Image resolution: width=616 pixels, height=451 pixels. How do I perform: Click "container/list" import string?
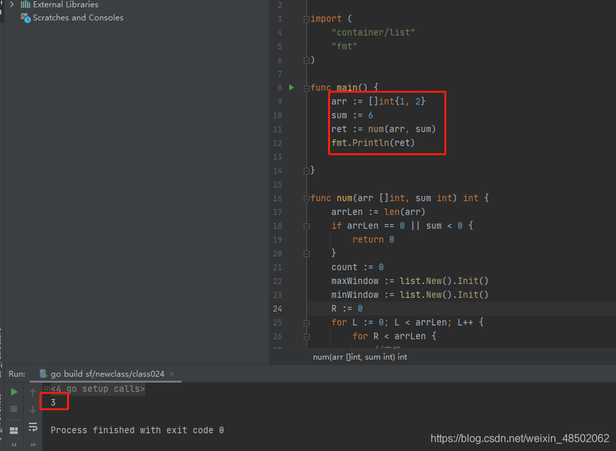pyautogui.click(x=373, y=32)
